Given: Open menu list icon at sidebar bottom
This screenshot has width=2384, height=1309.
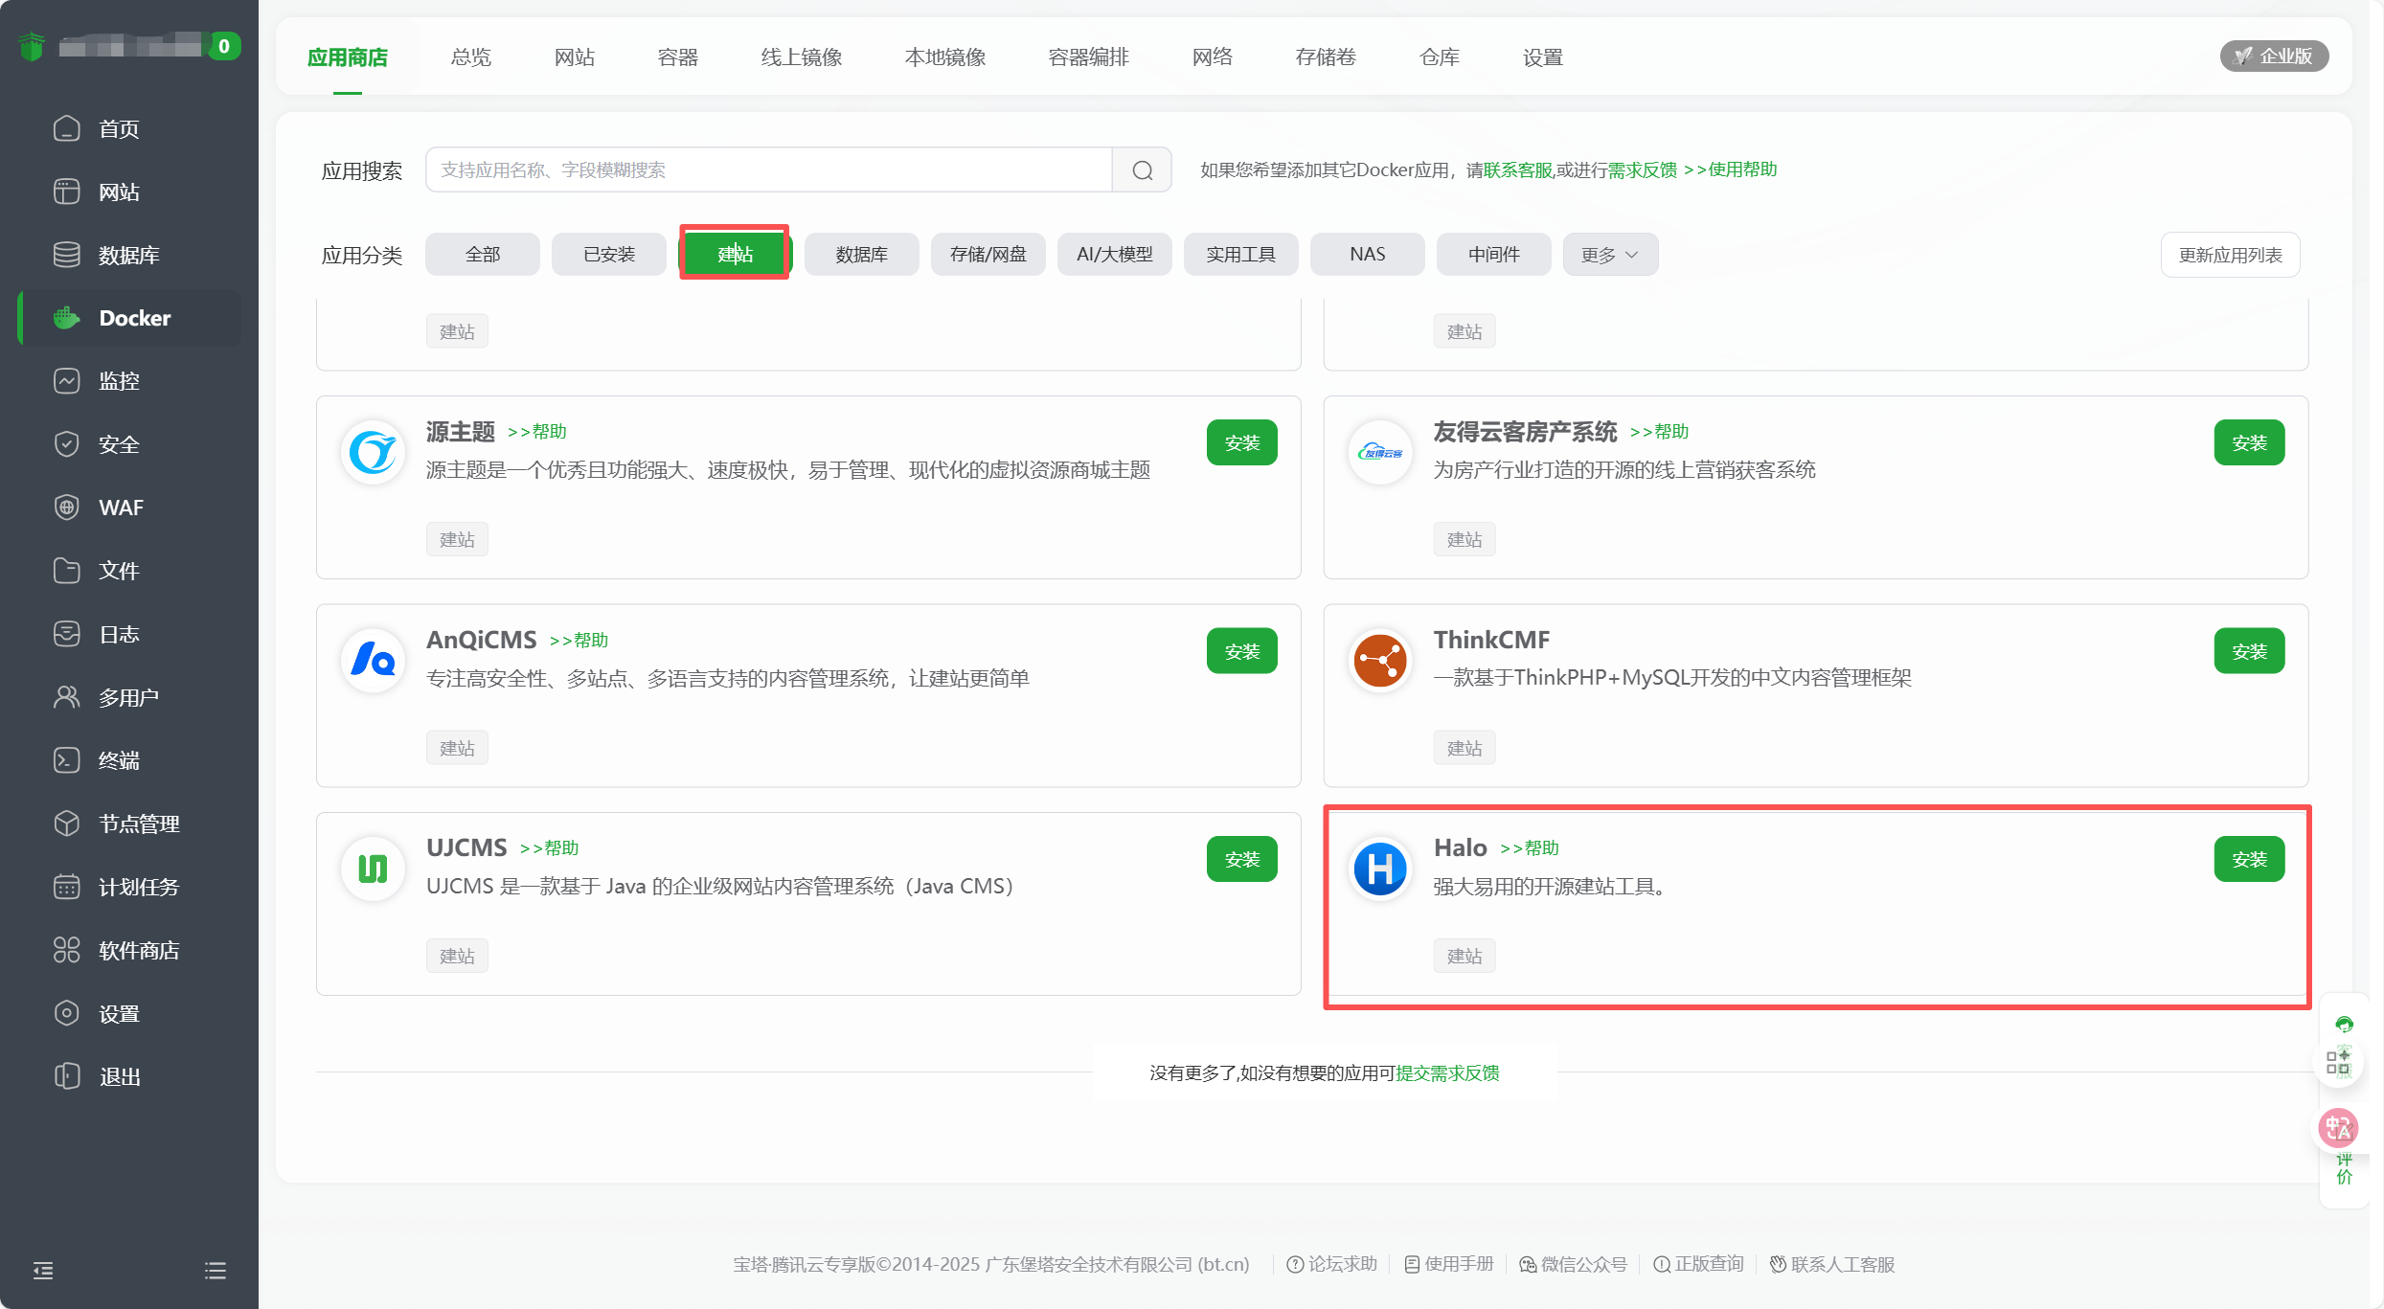Looking at the screenshot, I should (216, 1271).
